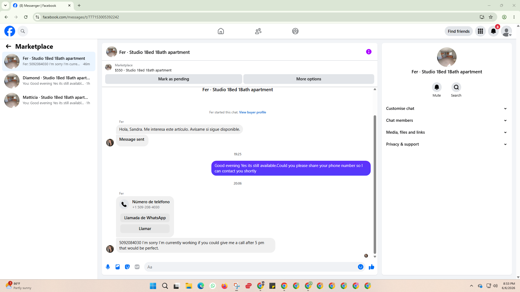Open the Matticia Studio apartment conversation
The width and height of the screenshot is (520, 292).
click(x=49, y=100)
